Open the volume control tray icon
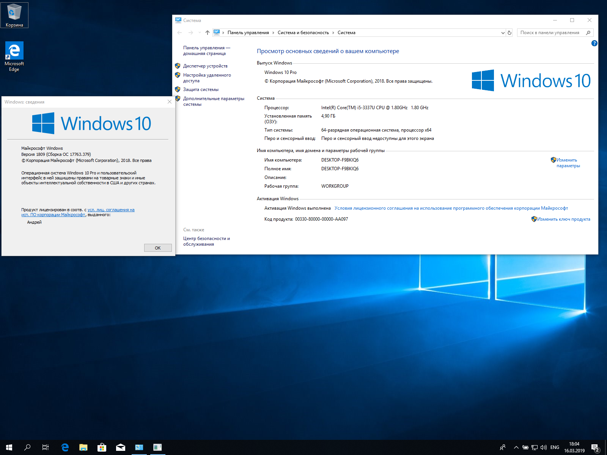Viewport: 607px width, 455px height. 544,447
